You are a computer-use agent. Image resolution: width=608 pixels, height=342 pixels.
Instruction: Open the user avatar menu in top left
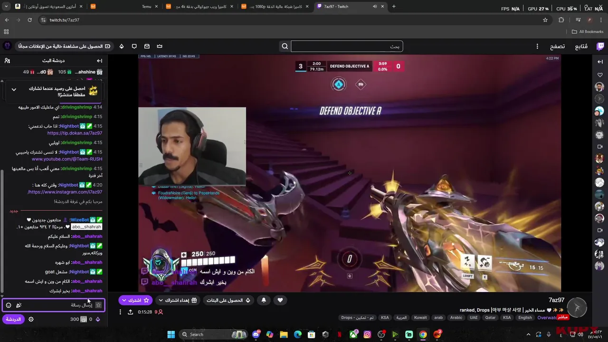(7, 46)
